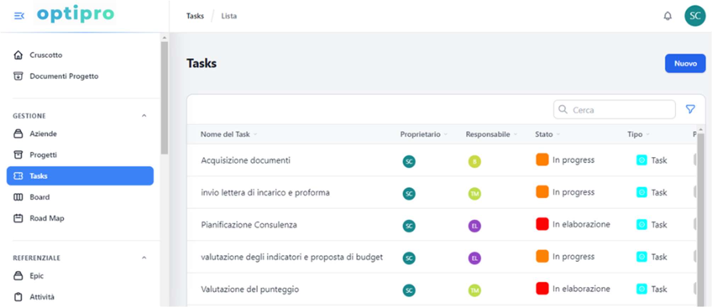
Task: Click the Road Map calendar icon
Action: click(x=18, y=218)
